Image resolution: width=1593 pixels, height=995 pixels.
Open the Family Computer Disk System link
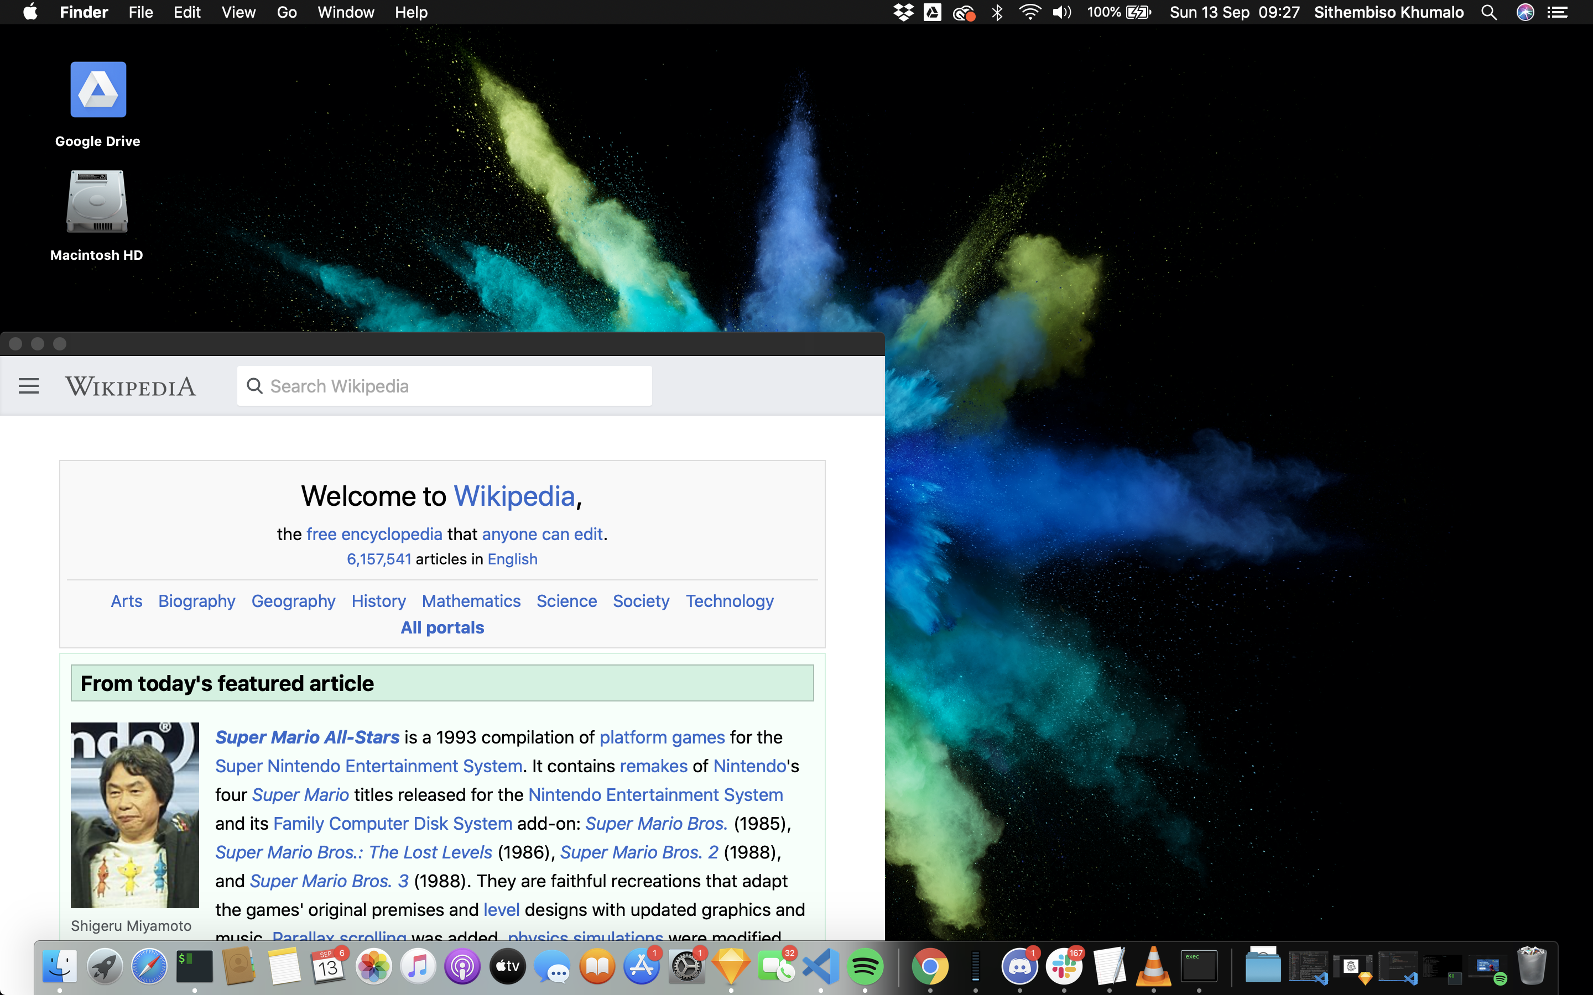(392, 823)
